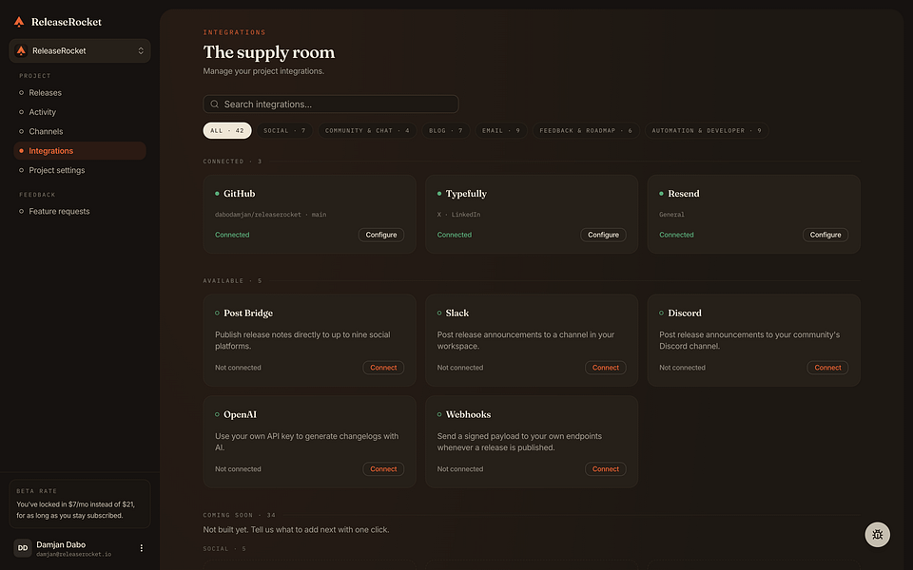Open Project settings in sidebar
This screenshot has width=913, height=570.
click(80, 170)
